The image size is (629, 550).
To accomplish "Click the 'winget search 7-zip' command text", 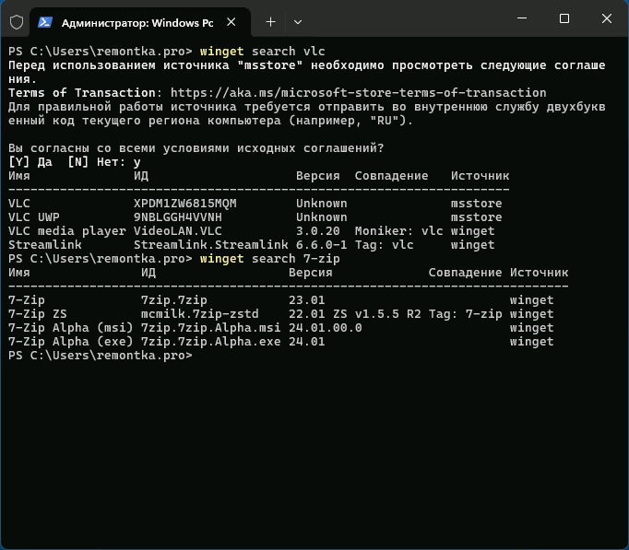I will click(269, 259).
